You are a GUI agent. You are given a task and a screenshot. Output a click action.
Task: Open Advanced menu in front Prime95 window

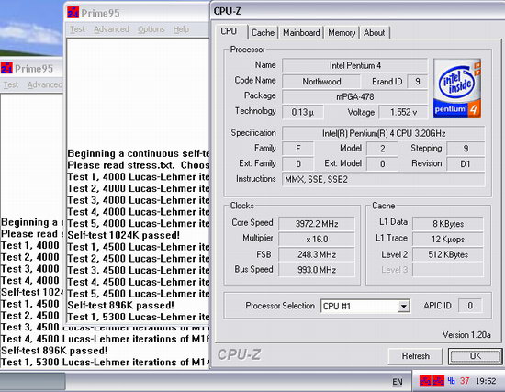(111, 29)
